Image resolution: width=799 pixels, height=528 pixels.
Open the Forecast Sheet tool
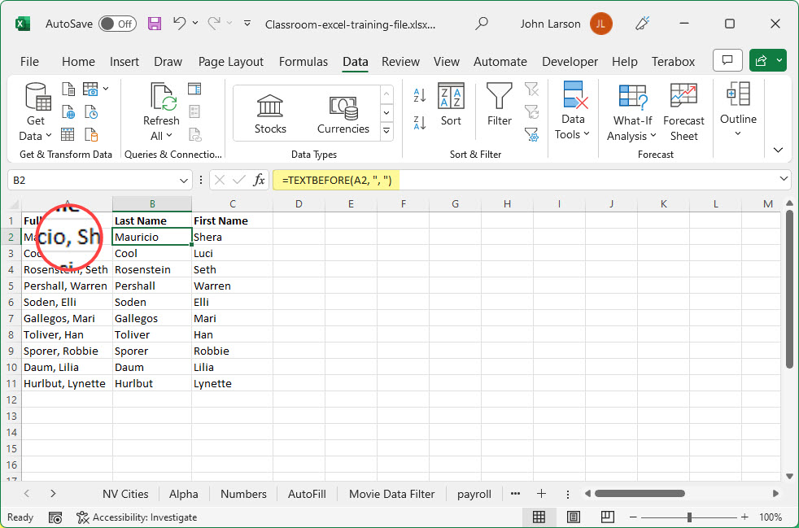(683, 112)
